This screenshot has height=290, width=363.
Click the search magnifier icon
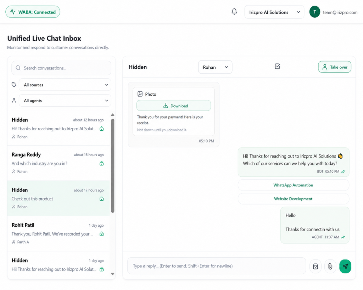point(18,68)
